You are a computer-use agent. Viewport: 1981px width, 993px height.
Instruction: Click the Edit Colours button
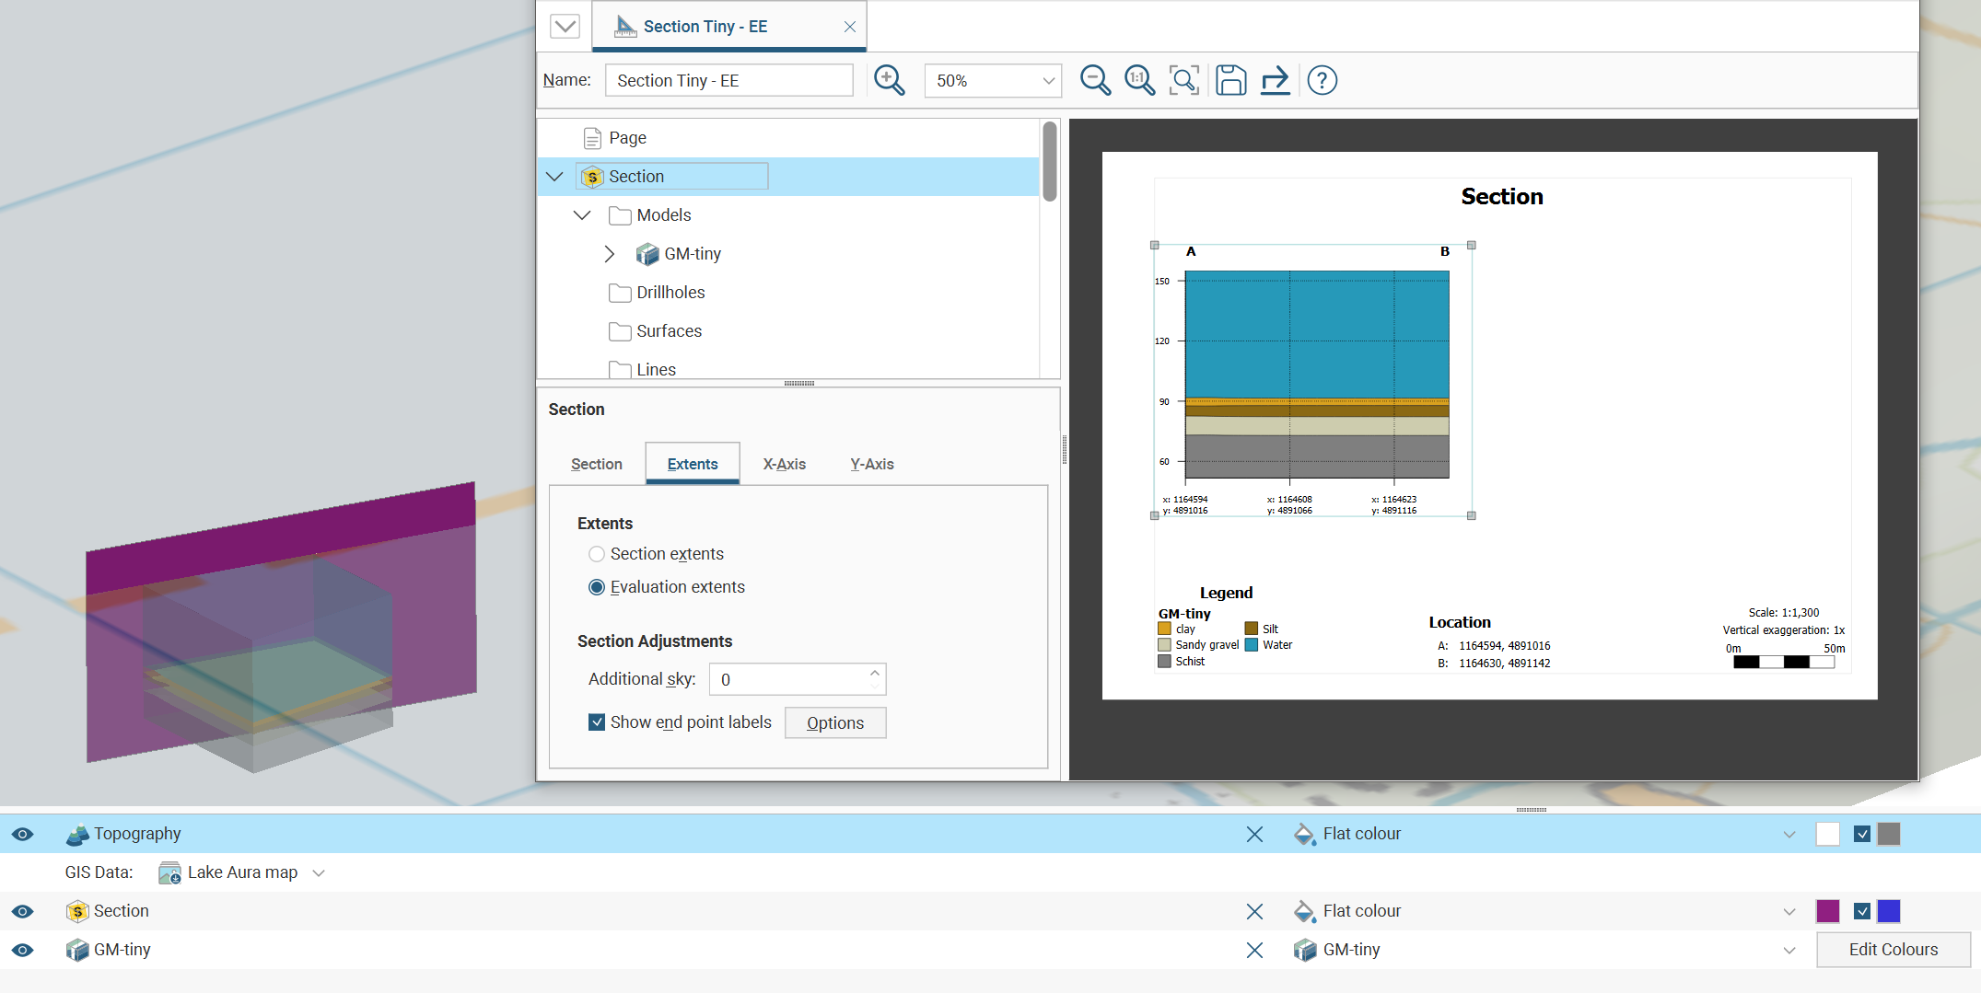point(1893,950)
